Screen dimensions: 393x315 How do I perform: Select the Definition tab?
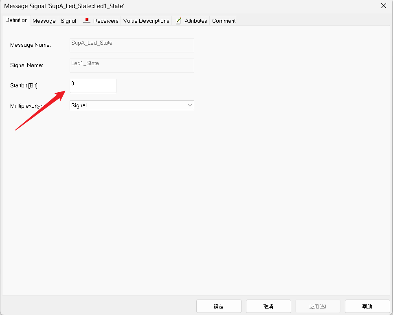pos(17,20)
